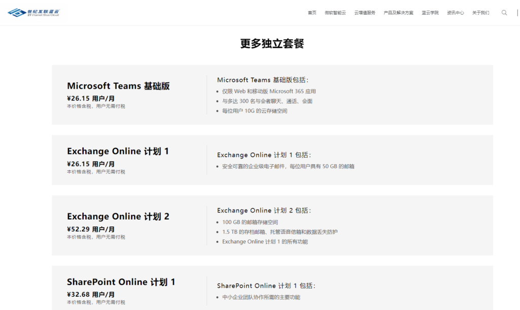Image resolution: width=520 pixels, height=310 pixels.
Task: Click the 1.5 TB 的存档邮箱 feature line
Action: point(280,232)
